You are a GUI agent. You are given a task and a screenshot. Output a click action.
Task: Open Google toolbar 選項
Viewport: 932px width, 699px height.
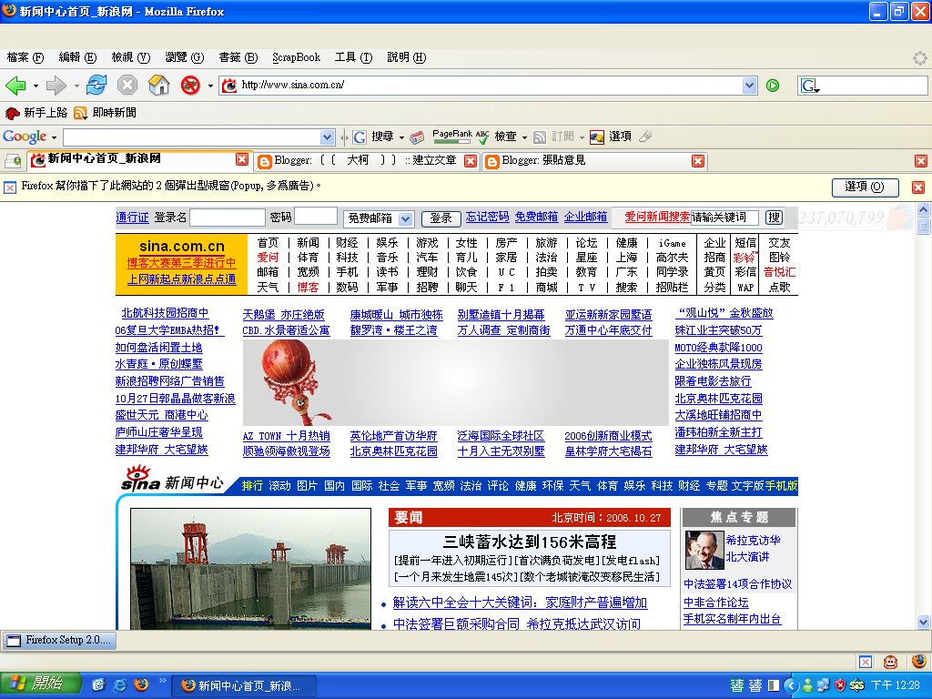(611, 137)
